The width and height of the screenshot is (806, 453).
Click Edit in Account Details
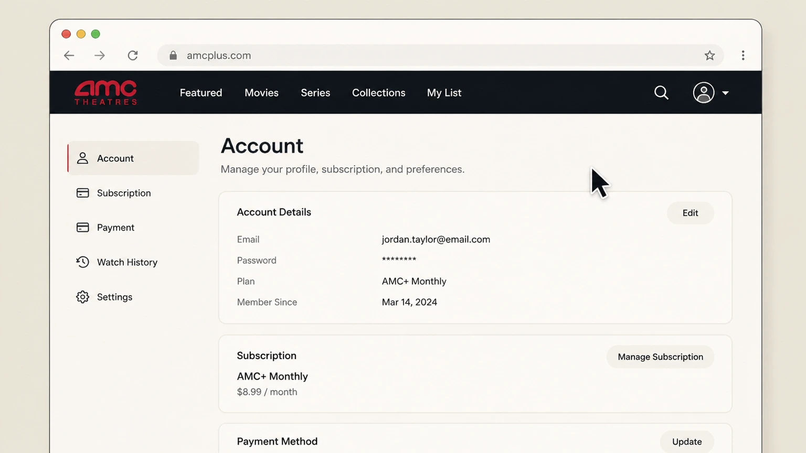coord(690,213)
